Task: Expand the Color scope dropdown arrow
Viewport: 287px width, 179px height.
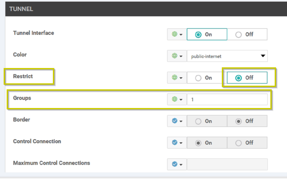Action: pos(181,56)
